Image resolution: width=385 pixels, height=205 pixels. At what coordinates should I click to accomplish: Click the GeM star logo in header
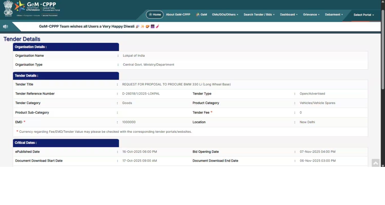click(x=20, y=6)
